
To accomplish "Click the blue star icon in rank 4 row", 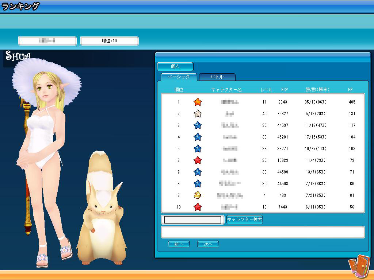I will [198, 137].
